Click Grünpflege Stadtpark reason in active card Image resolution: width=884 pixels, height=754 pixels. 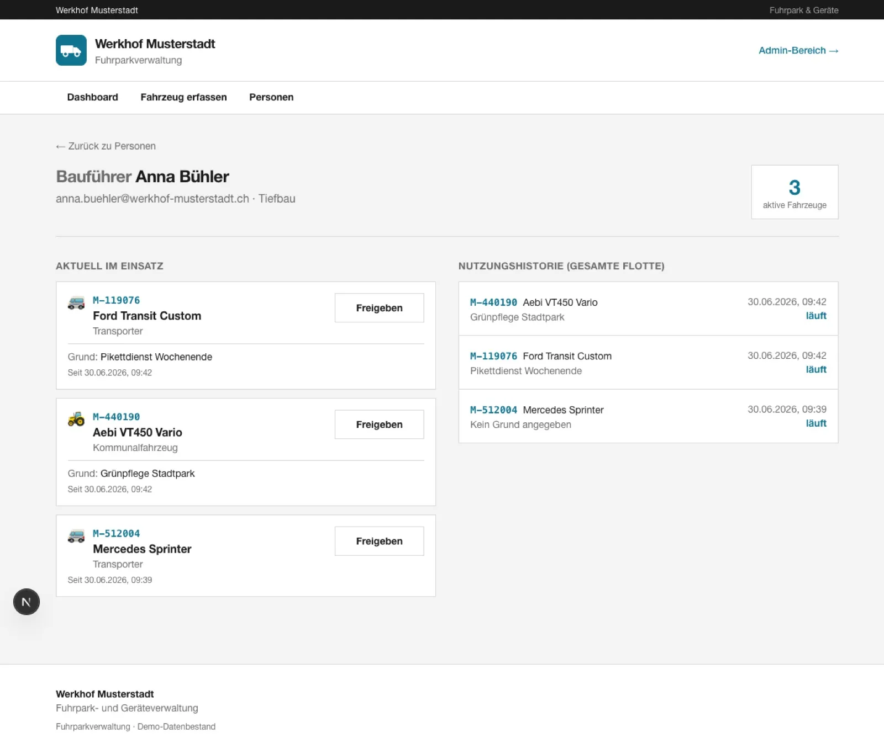click(148, 474)
